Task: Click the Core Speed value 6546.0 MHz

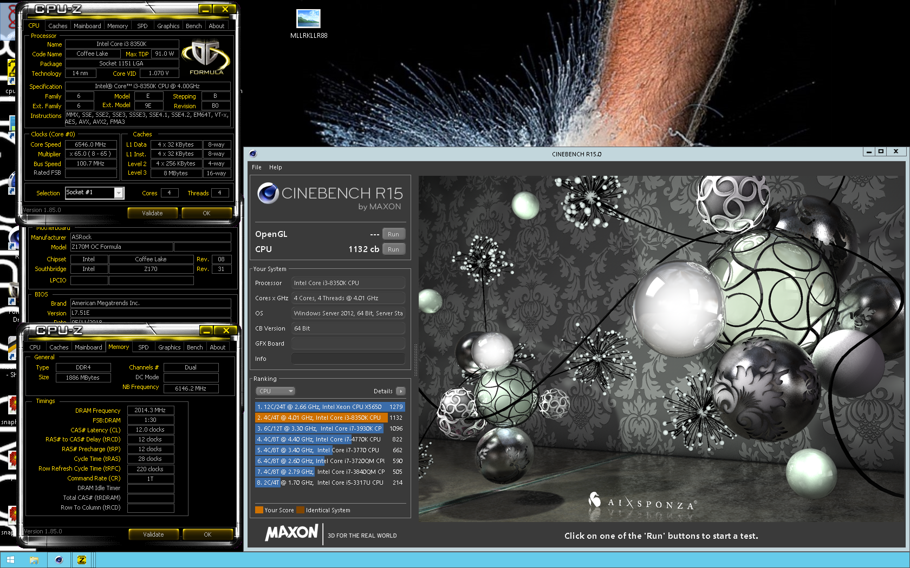Action: click(91, 144)
